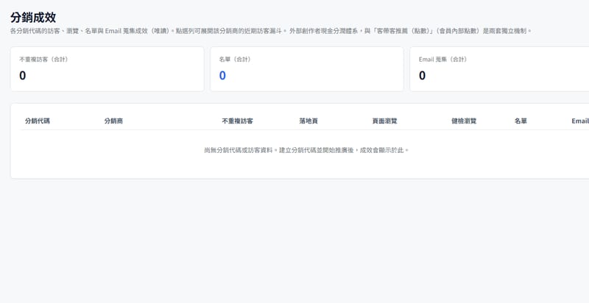Open the 名單（合計） summary card

[307, 69]
